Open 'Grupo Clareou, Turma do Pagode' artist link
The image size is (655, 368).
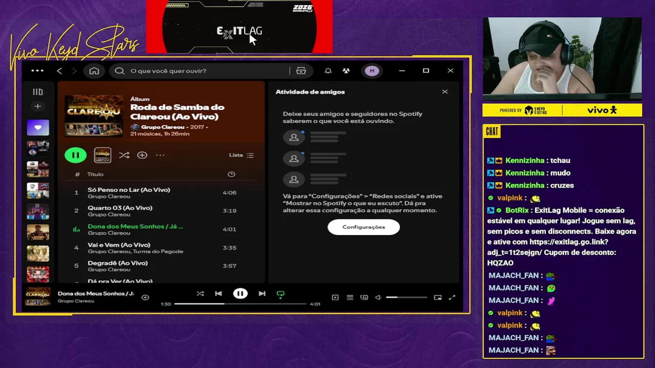click(135, 251)
